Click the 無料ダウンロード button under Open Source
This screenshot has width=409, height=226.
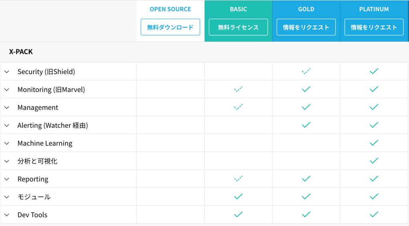click(170, 27)
